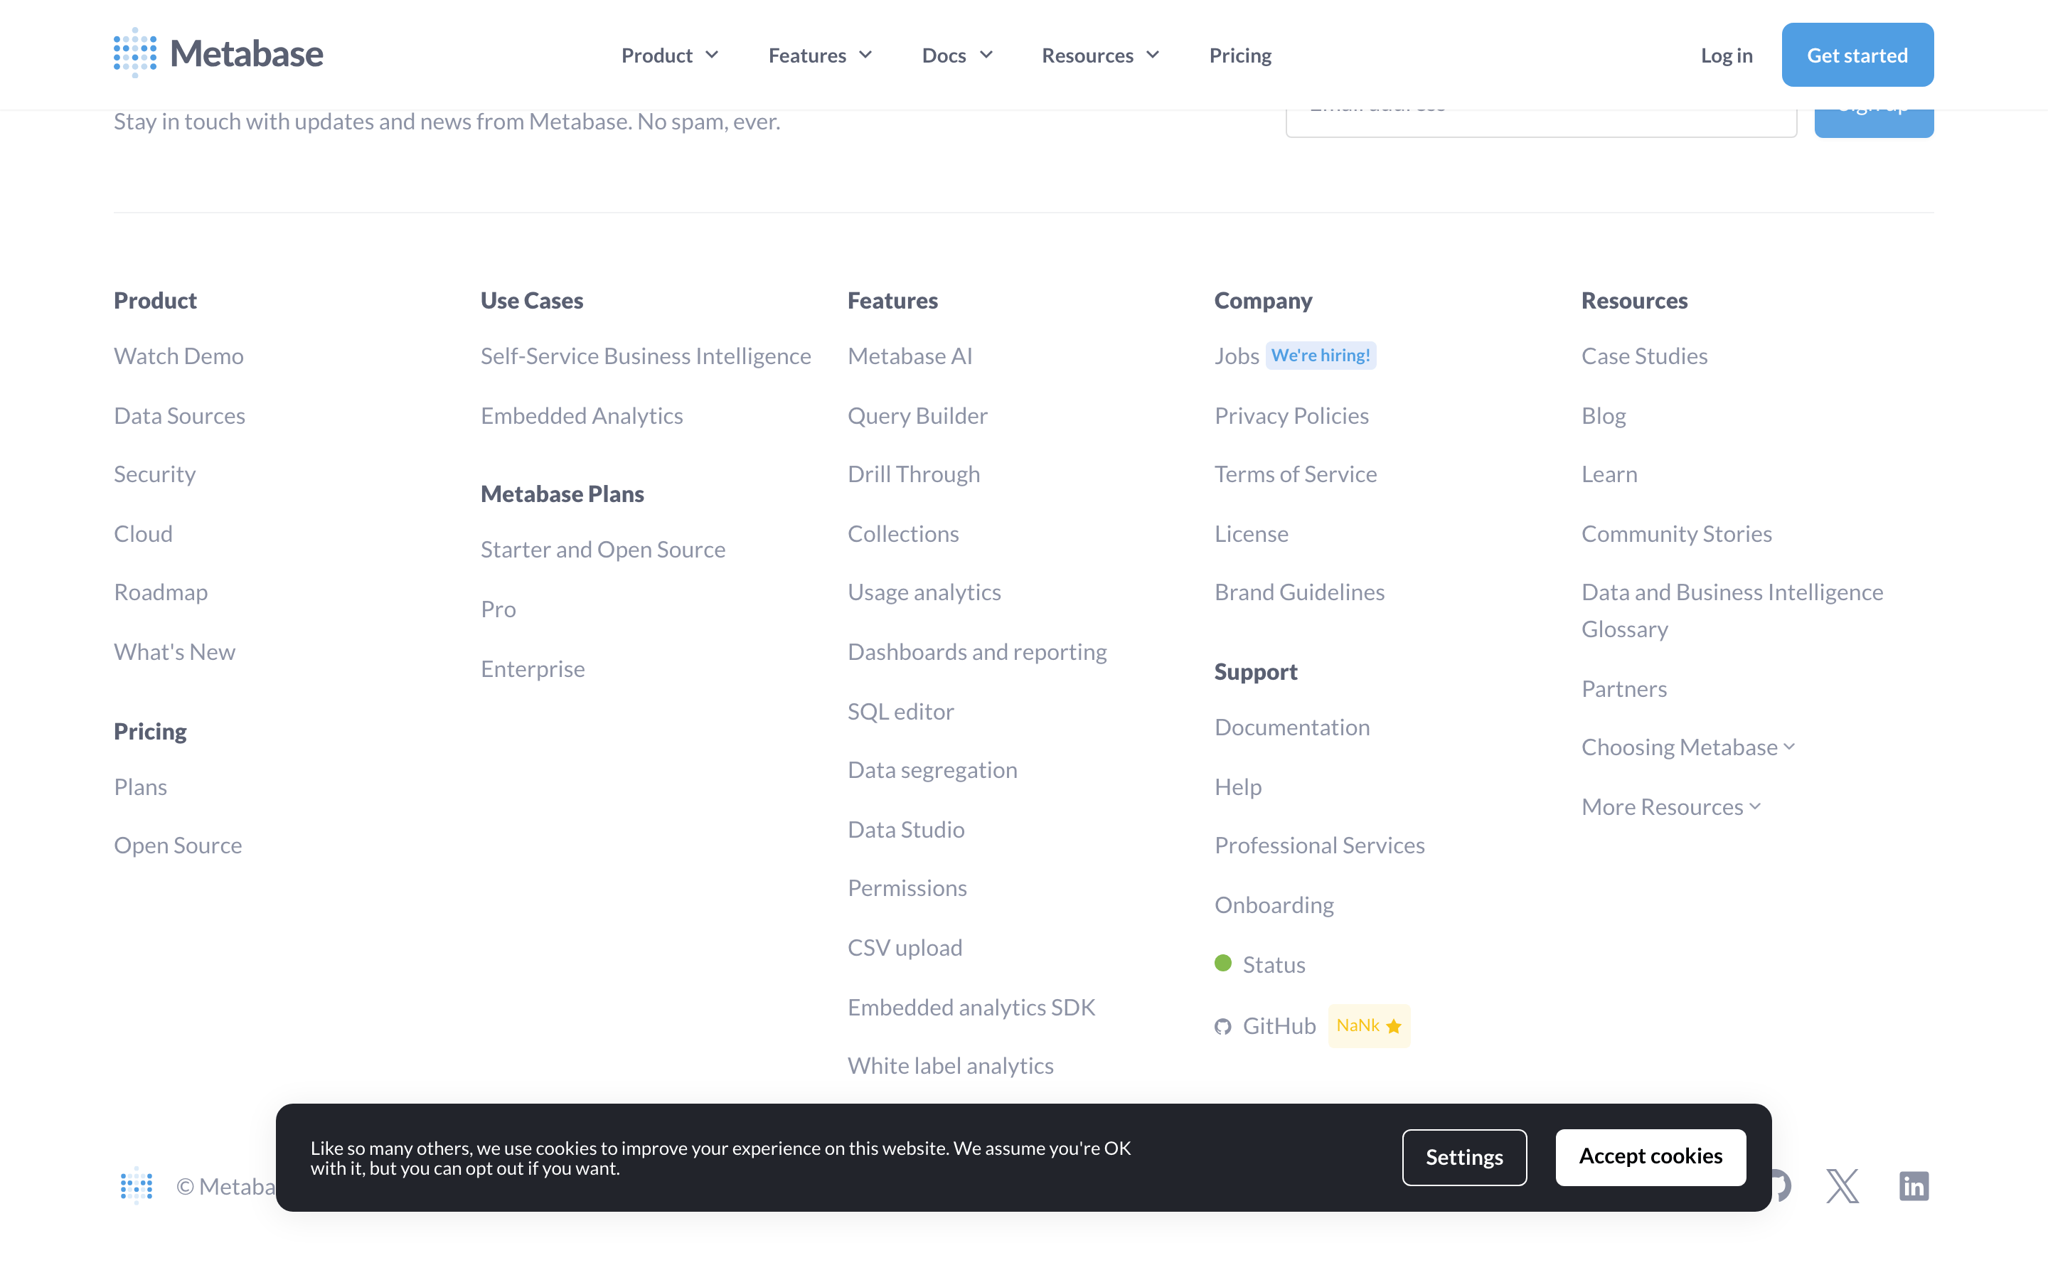Open Metabase AI feature link
The width and height of the screenshot is (2048, 1280).
[x=910, y=356]
